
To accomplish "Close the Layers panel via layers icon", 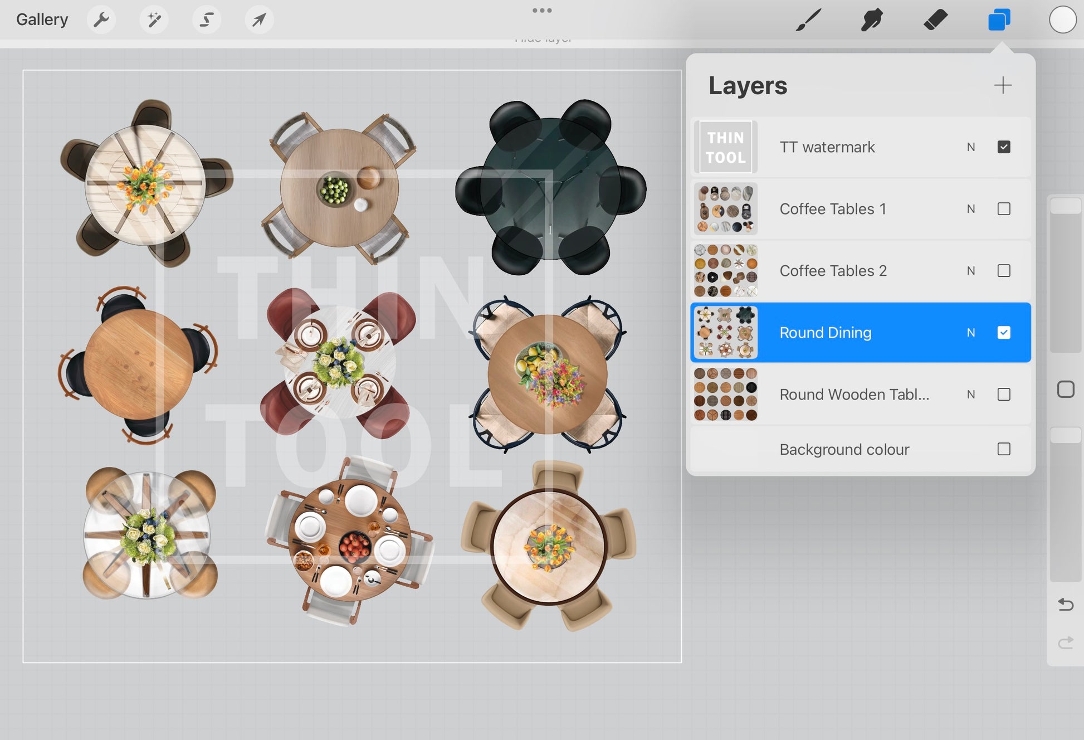I will [999, 20].
